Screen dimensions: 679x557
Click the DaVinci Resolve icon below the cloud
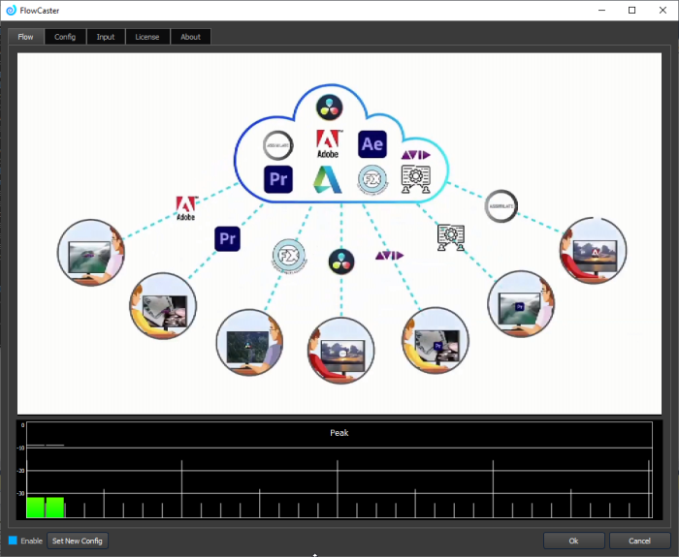pyautogui.click(x=341, y=262)
